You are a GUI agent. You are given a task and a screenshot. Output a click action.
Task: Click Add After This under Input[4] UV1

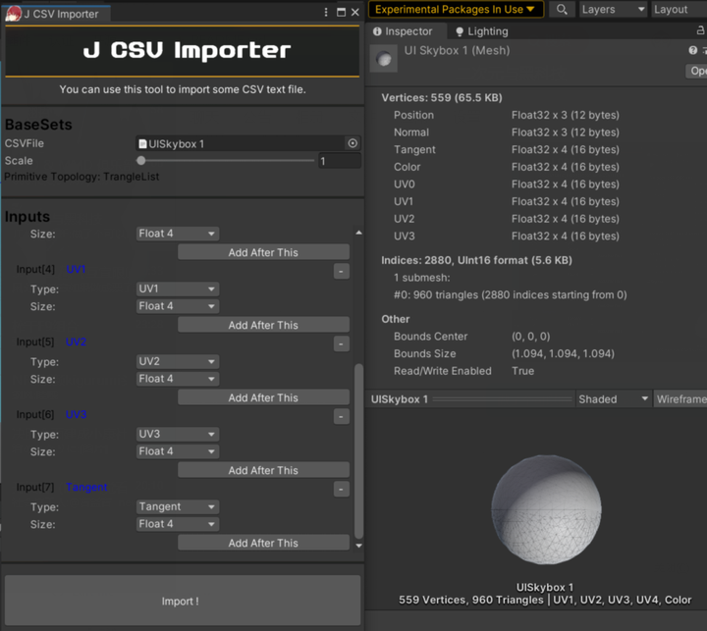[x=263, y=325]
